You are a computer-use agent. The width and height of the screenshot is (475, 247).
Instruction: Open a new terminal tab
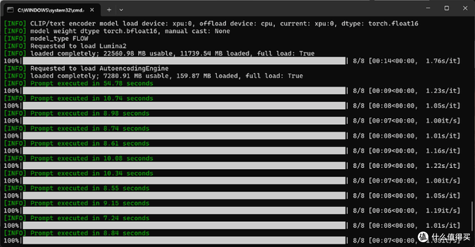pyautogui.click(x=109, y=10)
